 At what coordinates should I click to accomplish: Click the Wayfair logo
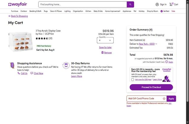(x=17, y=4)
